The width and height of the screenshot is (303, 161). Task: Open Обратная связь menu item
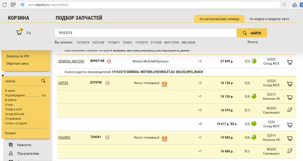click(x=17, y=63)
